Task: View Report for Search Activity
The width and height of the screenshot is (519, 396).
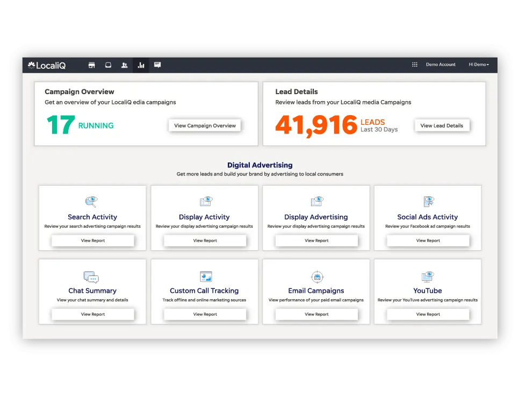Action: (92, 241)
